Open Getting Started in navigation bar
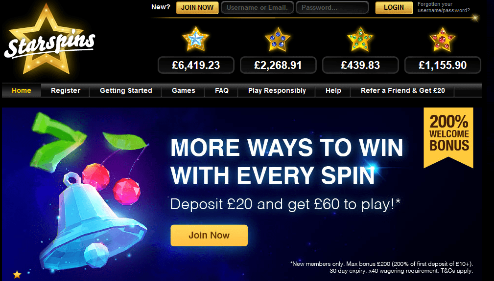 coord(126,90)
